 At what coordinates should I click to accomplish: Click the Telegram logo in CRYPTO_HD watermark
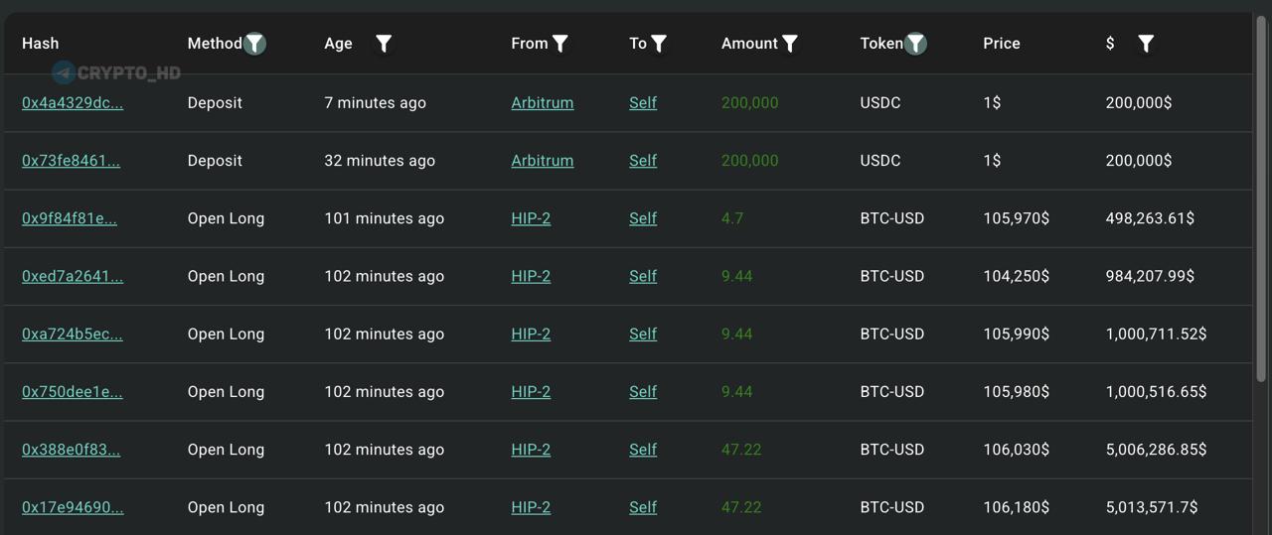[64, 72]
